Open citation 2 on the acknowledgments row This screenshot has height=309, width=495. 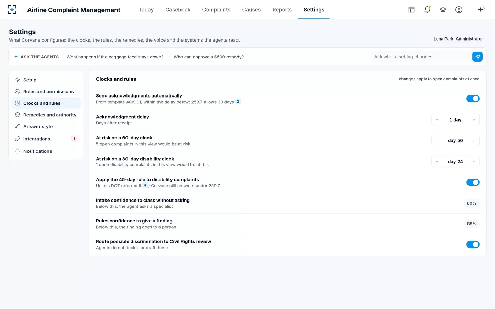[238, 102]
